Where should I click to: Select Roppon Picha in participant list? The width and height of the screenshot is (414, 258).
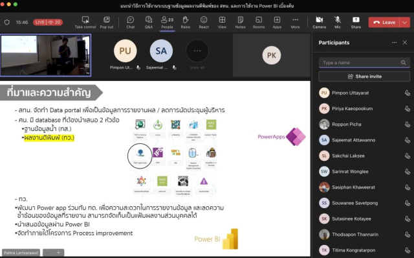tap(364, 124)
